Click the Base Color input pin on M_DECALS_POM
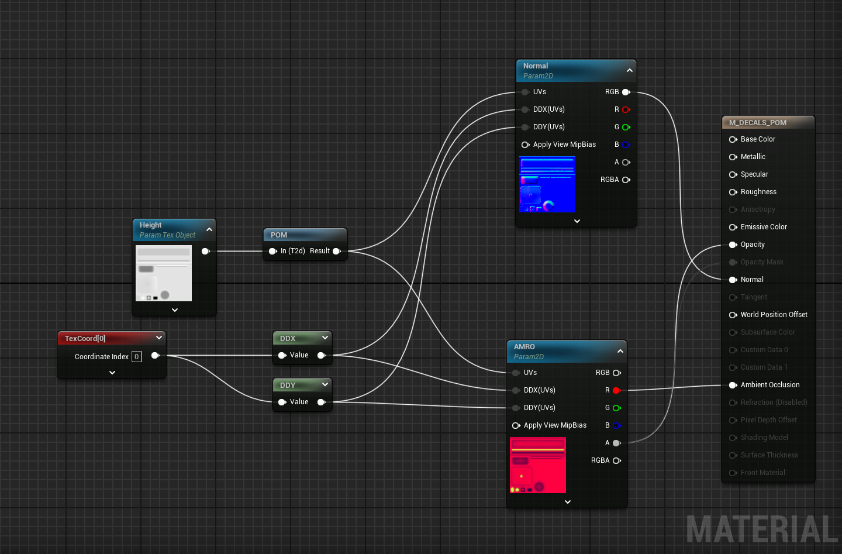The height and width of the screenshot is (554, 842). tap(733, 139)
